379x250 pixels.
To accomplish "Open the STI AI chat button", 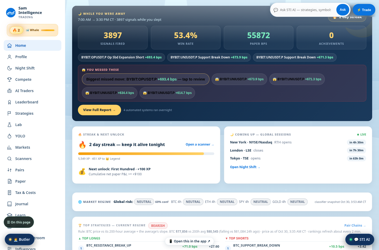I will point(360,239).
